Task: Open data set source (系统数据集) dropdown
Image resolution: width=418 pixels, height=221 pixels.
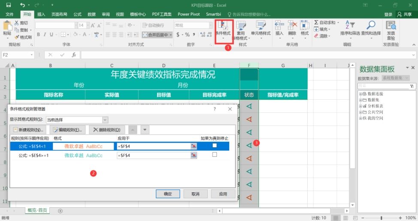Action: pos(407,78)
